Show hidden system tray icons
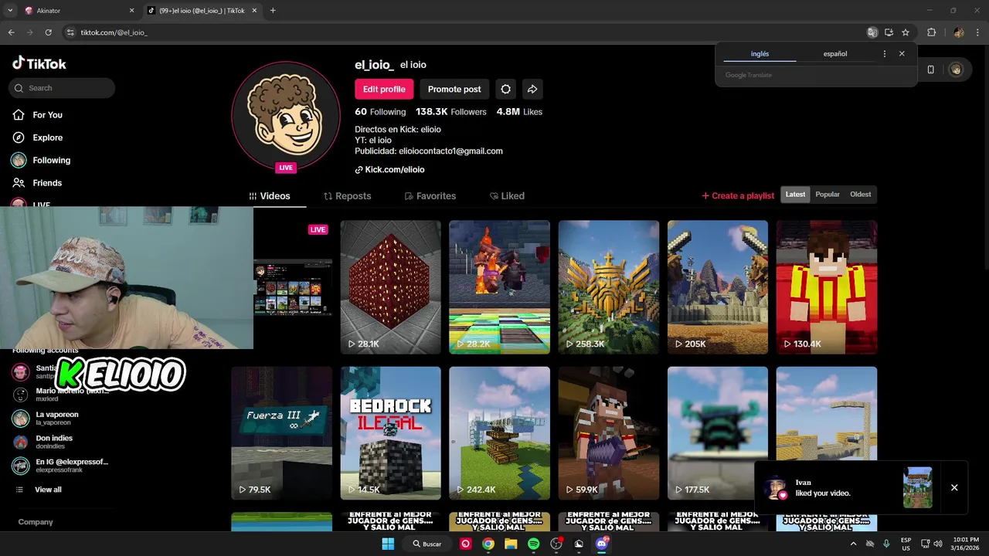Viewport: 989px width, 556px height. click(x=853, y=544)
